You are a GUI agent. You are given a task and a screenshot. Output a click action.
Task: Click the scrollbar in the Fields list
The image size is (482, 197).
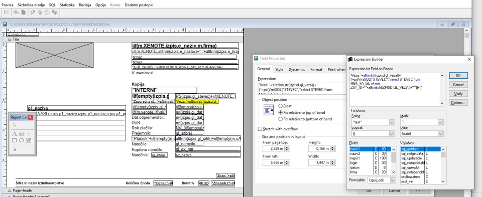[x=394, y=161]
